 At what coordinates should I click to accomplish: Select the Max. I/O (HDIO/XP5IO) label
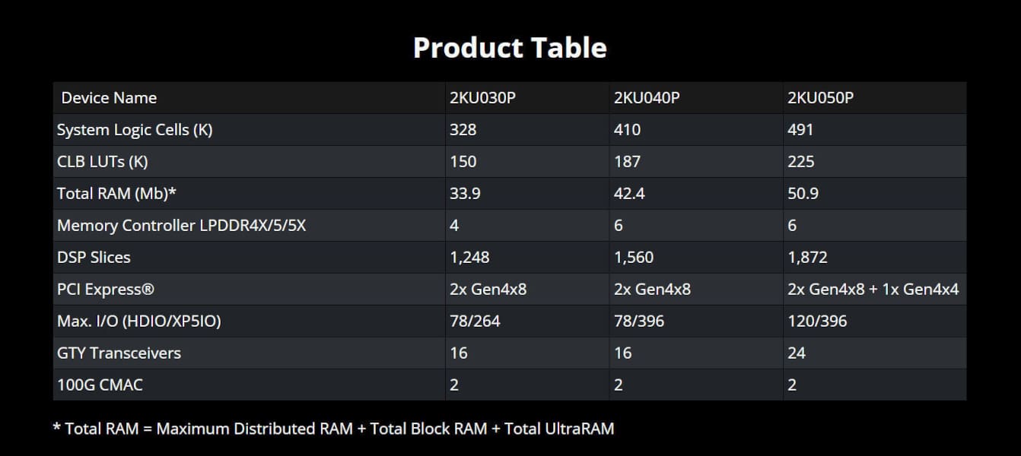[138, 321]
